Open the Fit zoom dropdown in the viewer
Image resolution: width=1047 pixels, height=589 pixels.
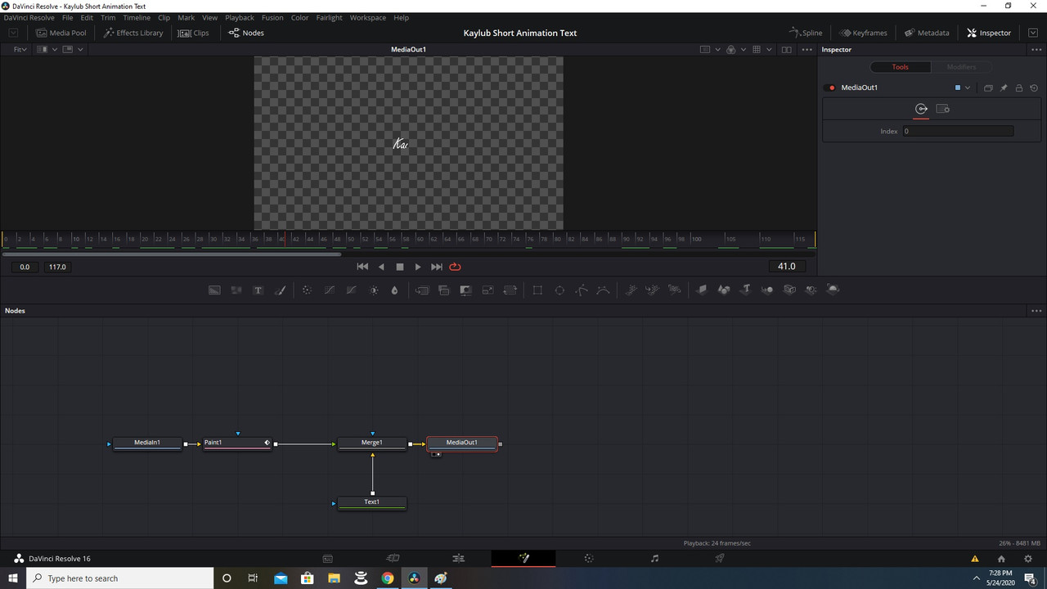[18, 49]
